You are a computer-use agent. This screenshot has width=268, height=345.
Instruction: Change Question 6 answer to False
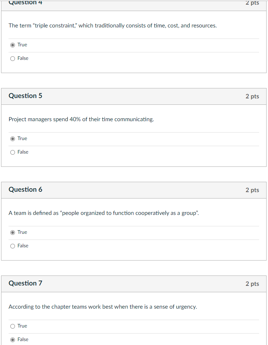[x=12, y=246]
